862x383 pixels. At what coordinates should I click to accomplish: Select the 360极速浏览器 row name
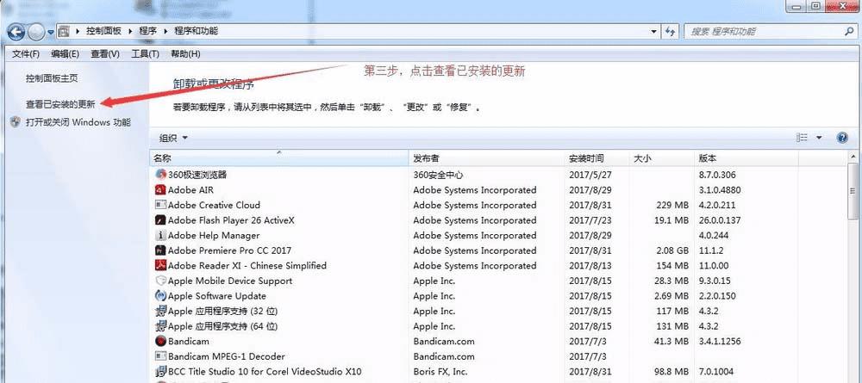(197, 175)
